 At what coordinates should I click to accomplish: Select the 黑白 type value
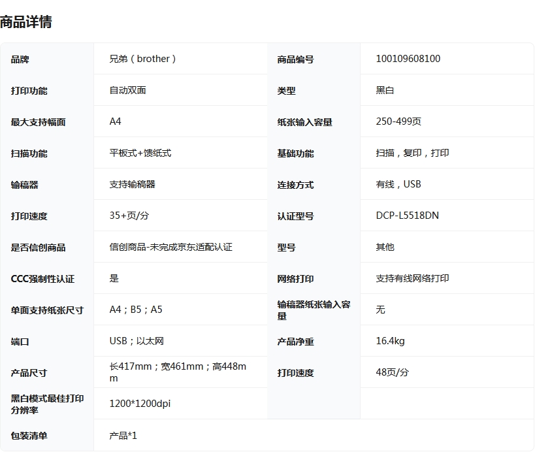[x=385, y=90]
